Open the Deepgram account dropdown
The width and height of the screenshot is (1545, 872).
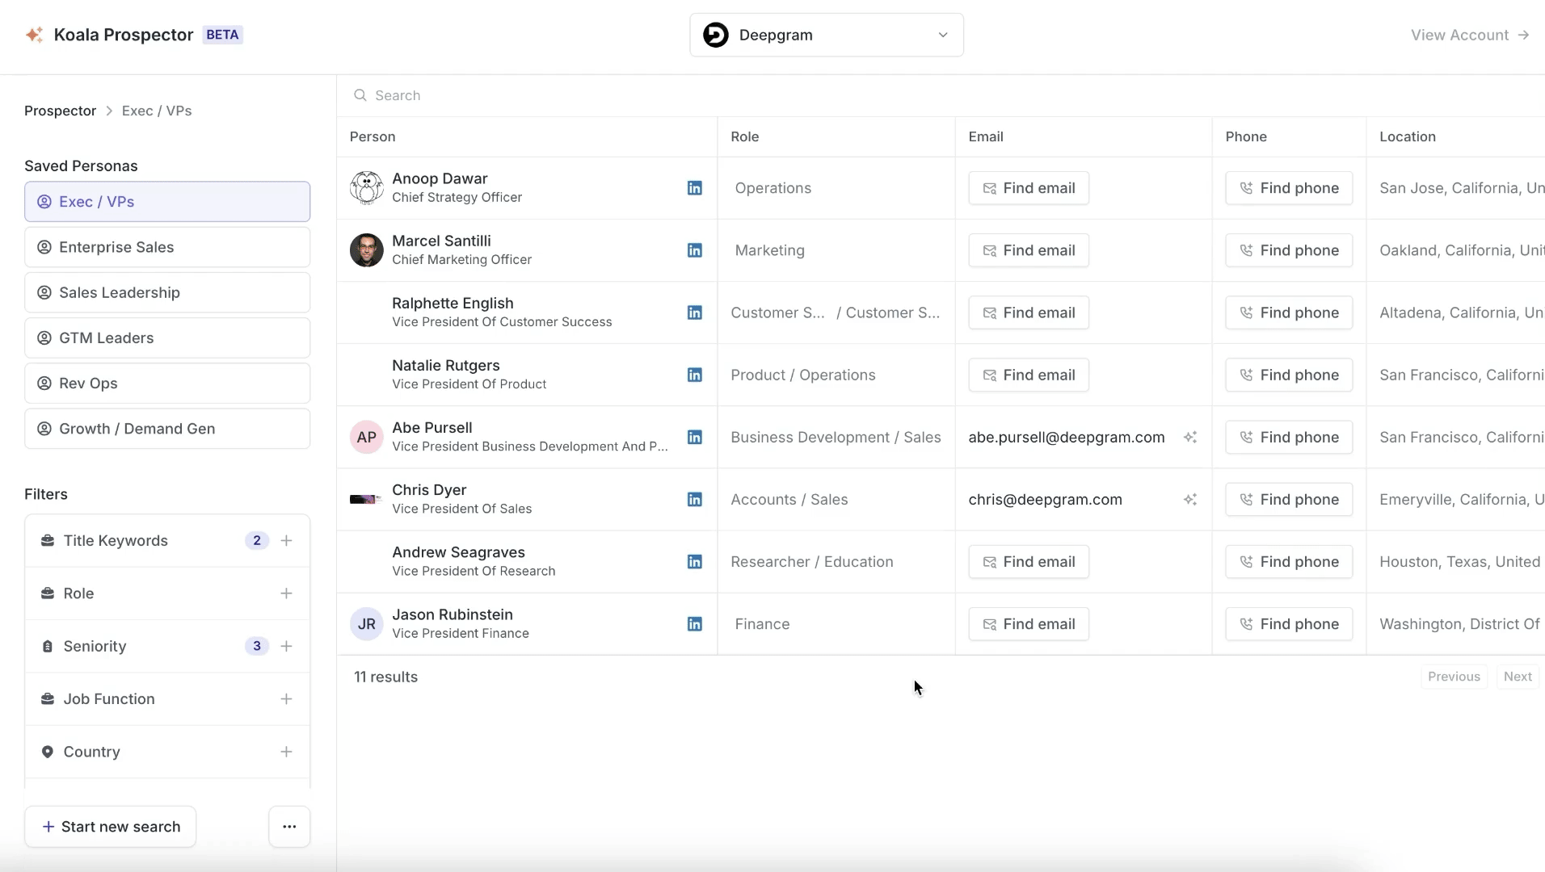click(x=826, y=35)
